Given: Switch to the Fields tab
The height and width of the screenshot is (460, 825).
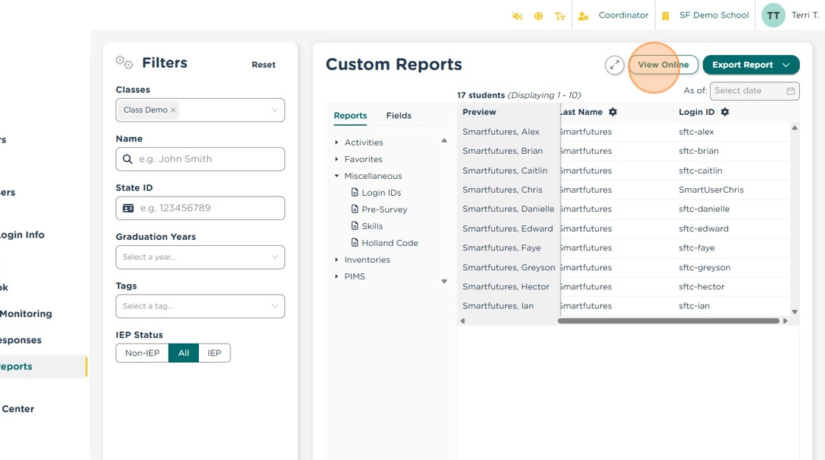Looking at the screenshot, I should pyautogui.click(x=399, y=116).
